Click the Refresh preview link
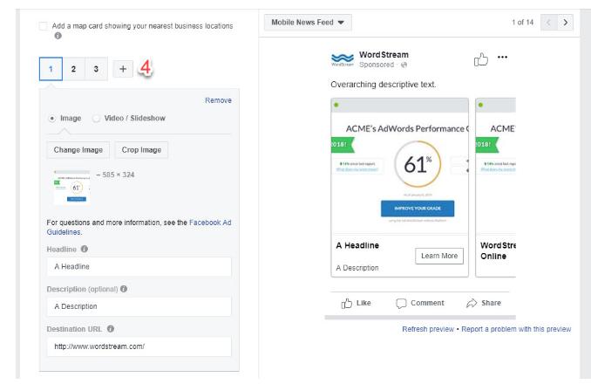 coord(428,329)
